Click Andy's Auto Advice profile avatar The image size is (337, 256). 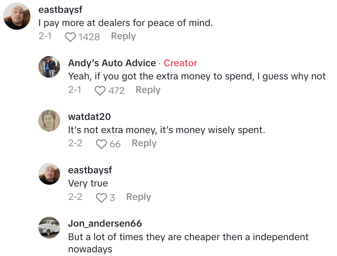[49, 67]
